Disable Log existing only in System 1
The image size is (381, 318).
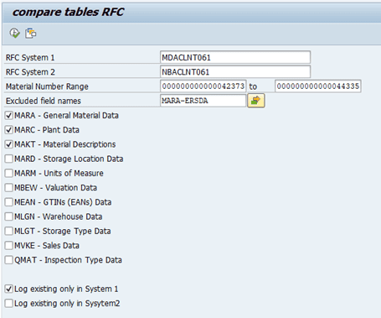tap(9, 289)
